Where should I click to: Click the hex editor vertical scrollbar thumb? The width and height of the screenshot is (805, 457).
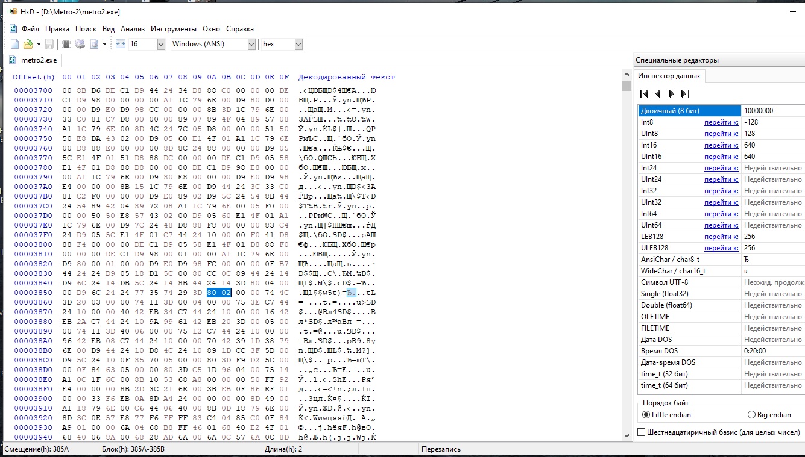click(x=627, y=85)
